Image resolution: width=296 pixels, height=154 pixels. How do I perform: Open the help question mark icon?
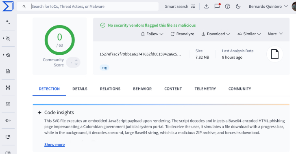click(227, 6)
